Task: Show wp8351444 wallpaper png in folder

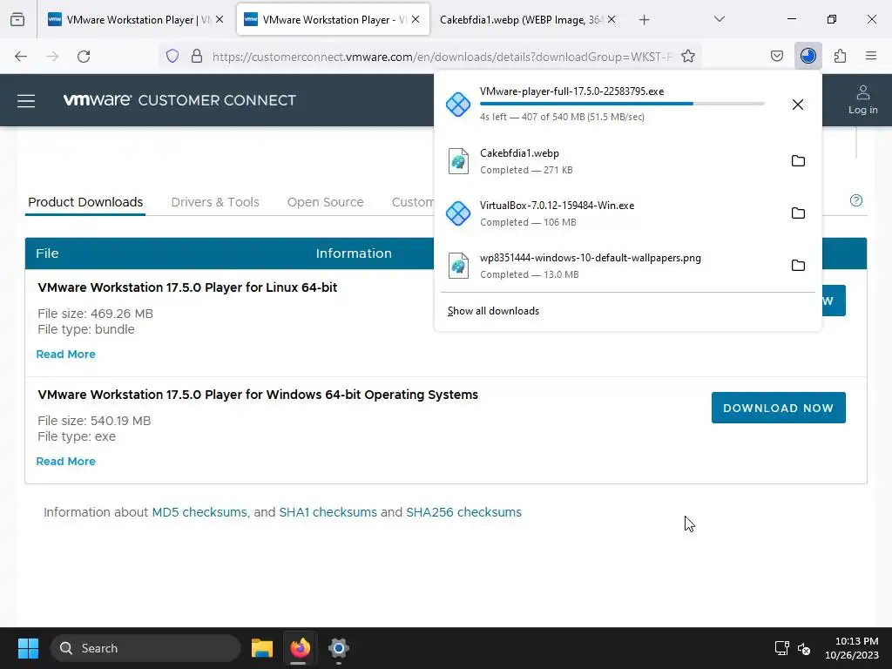Action: [x=798, y=266]
